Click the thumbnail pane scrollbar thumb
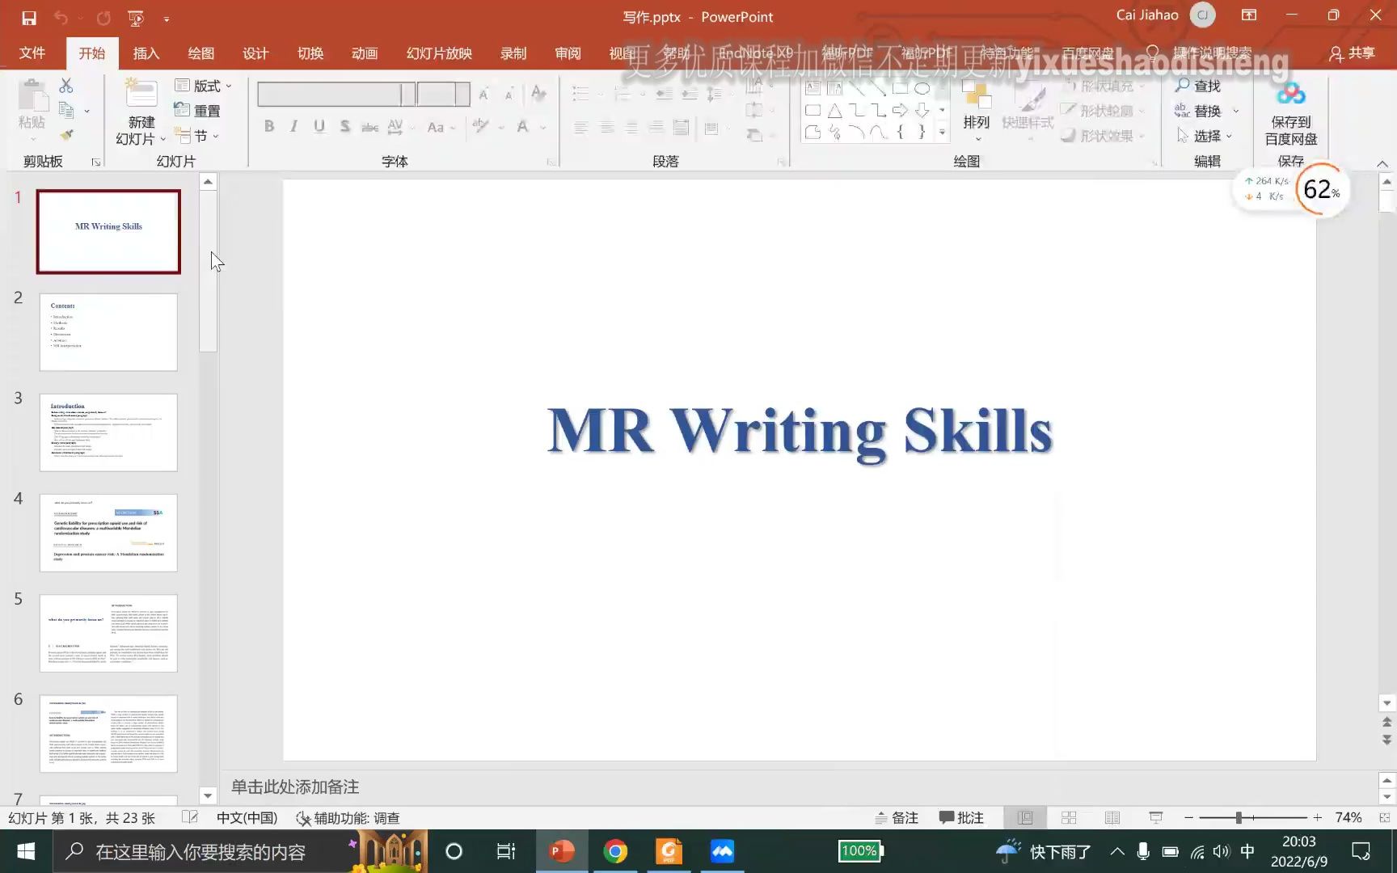Screen dimensions: 1397x873 coord(208,271)
